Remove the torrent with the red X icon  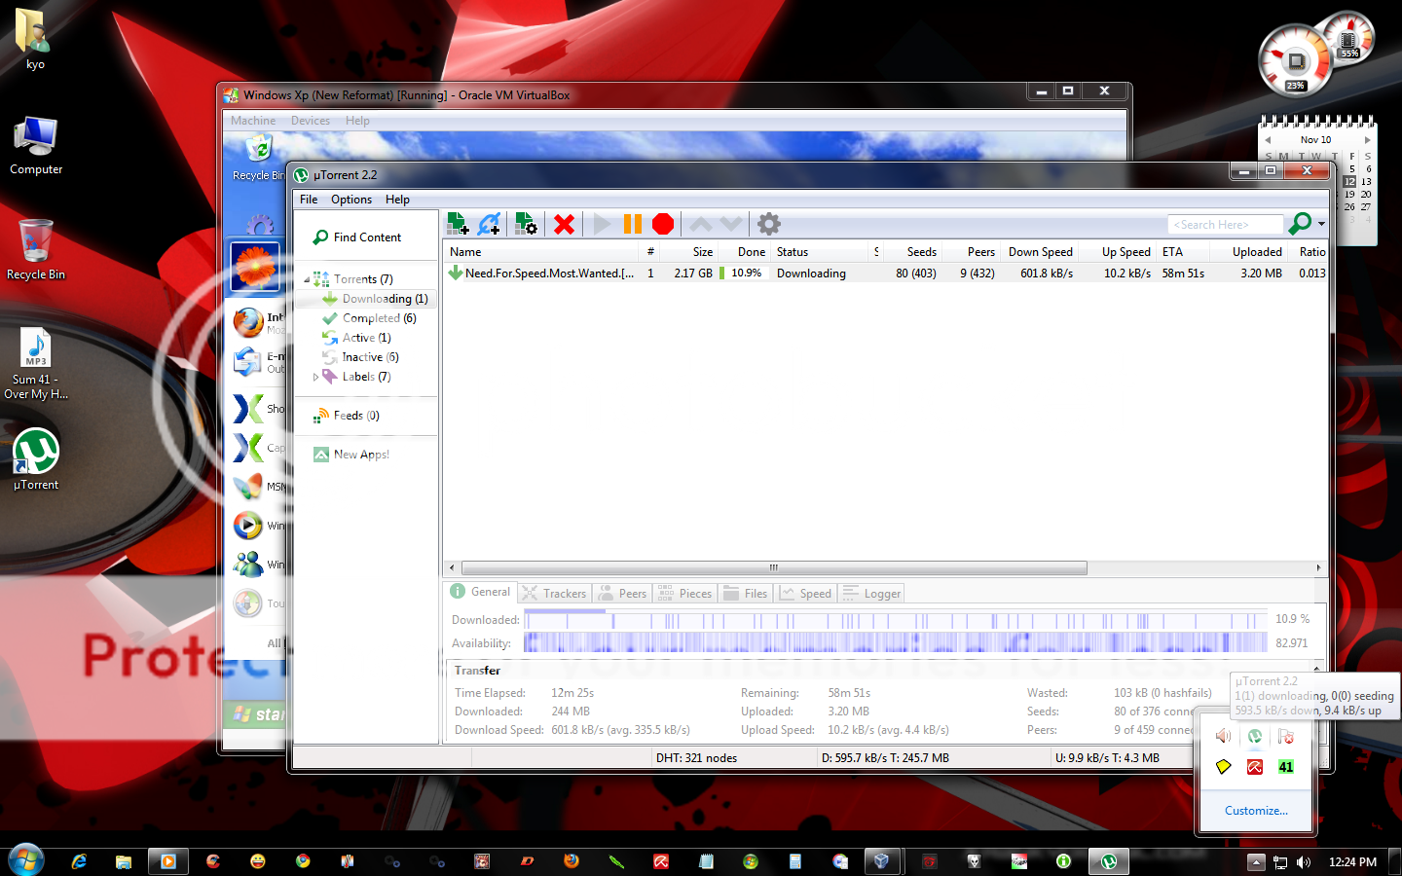click(564, 224)
